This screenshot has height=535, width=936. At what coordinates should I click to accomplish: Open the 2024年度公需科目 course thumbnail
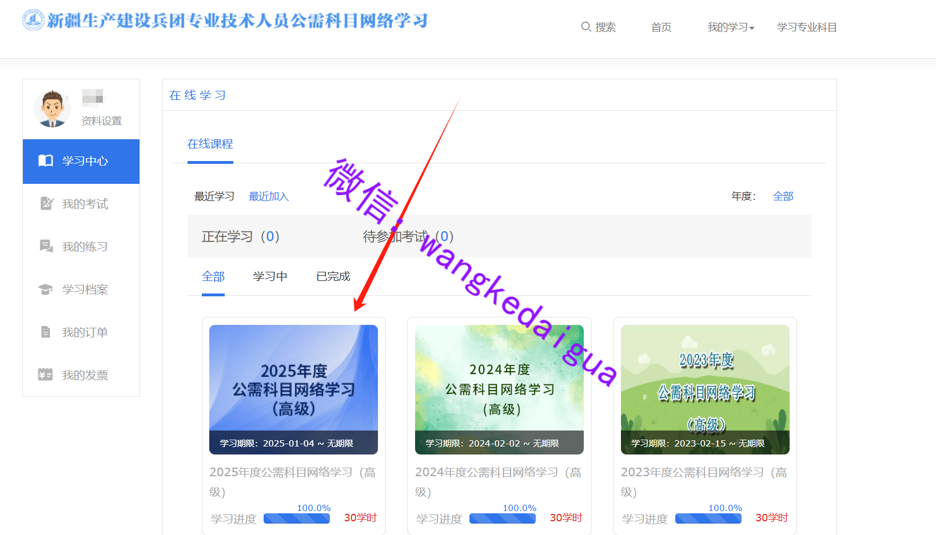point(499,389)
